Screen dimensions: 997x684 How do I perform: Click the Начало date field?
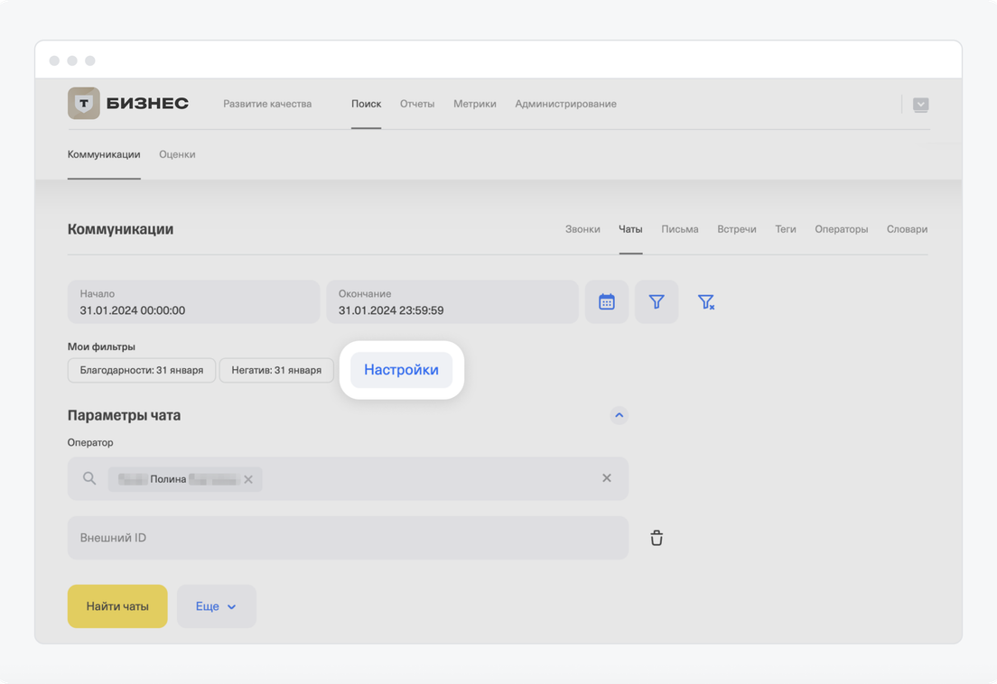(x=193, y=302)
